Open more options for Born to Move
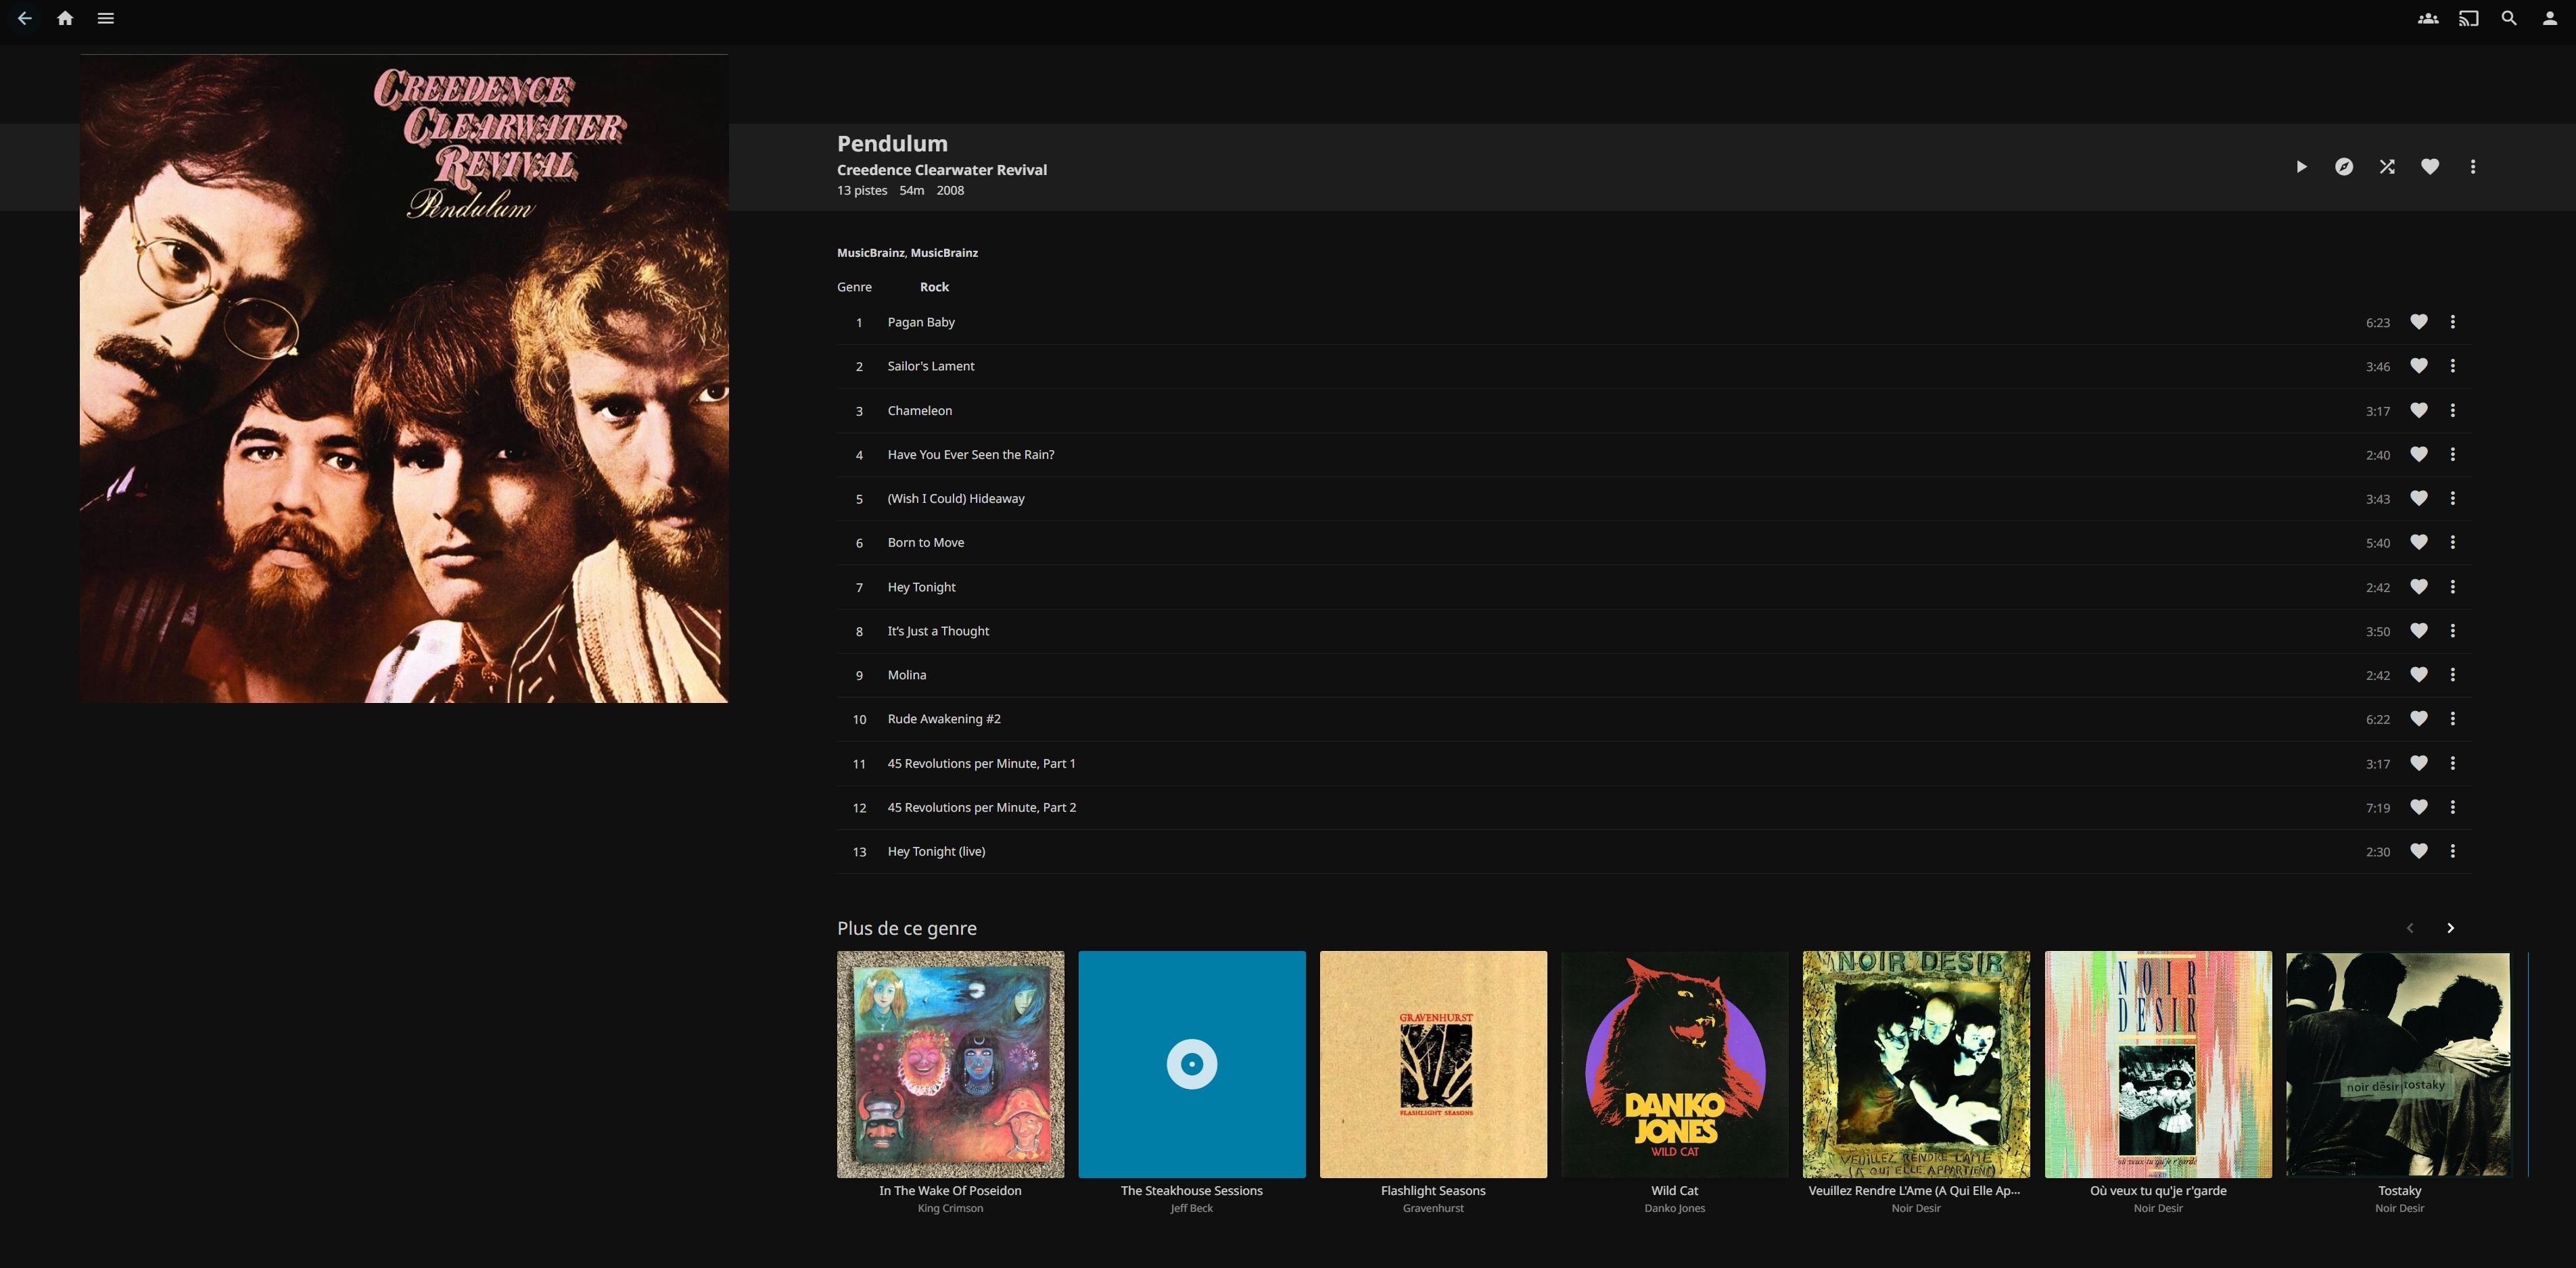The height and width of the screenshot is (1268, 2576). click(2453, 543)
